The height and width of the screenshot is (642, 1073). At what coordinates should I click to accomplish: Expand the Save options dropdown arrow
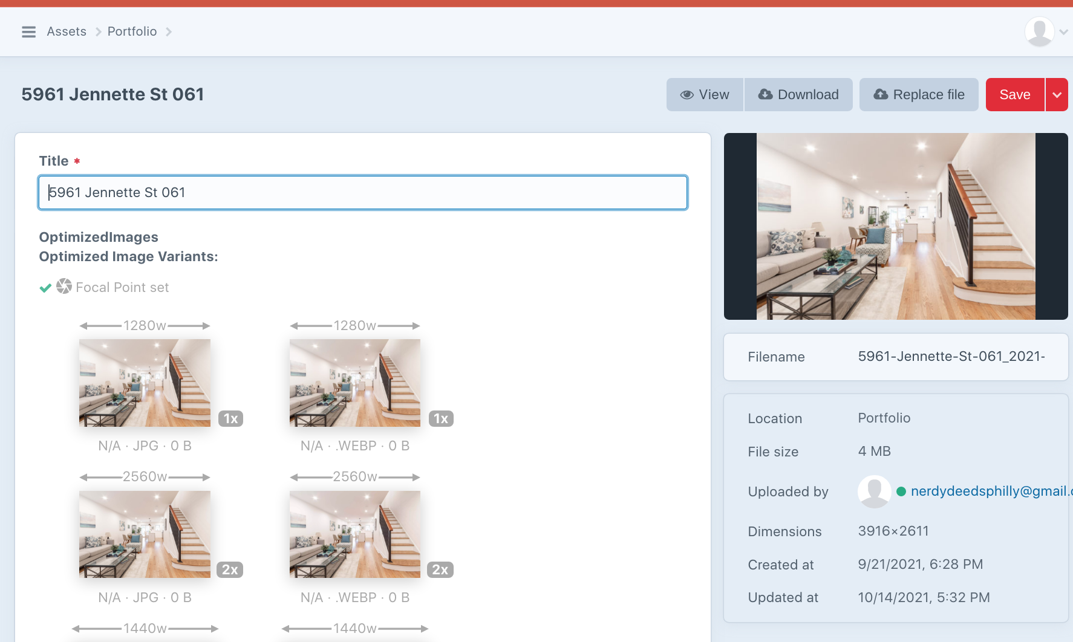pos(1057,95)
